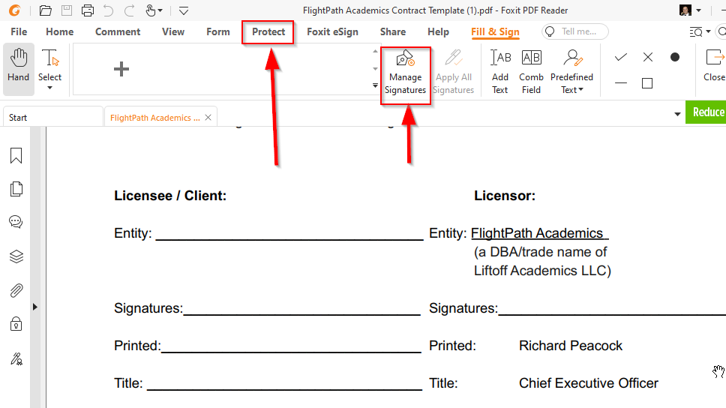Activate the Comb Field tool
Screen dimensions: 726x408
(x=531, y=71)
